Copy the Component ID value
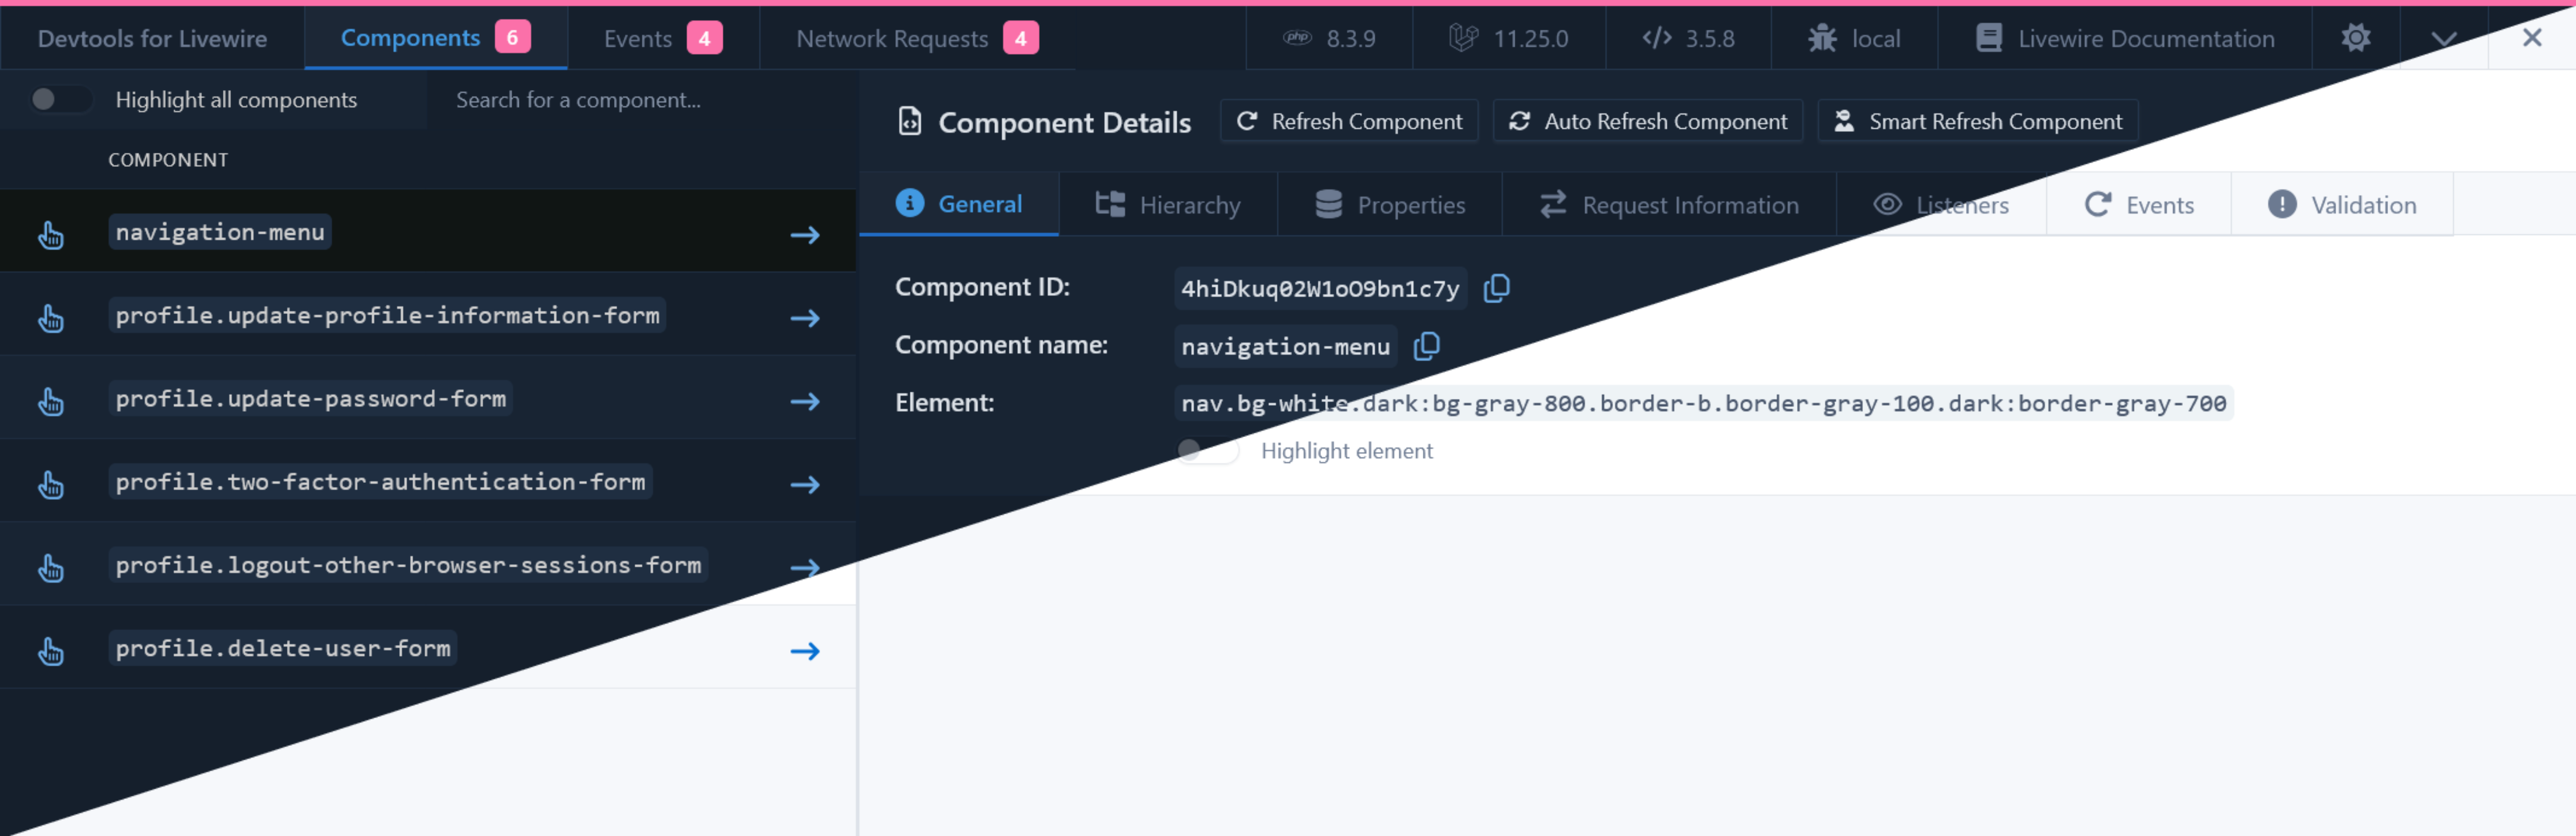Screen dimensions: 2576x836 point(1496,289)
